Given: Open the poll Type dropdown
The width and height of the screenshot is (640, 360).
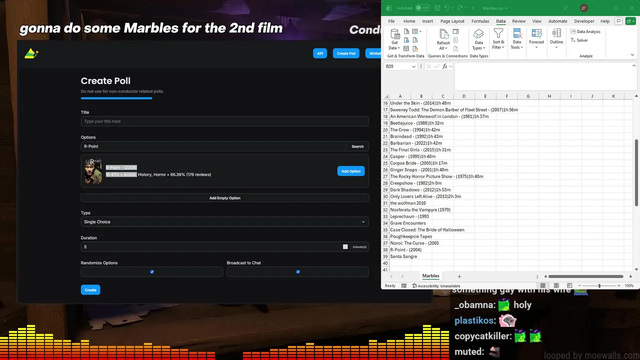Looking at the screenshot, I should [x=225, y=222].
